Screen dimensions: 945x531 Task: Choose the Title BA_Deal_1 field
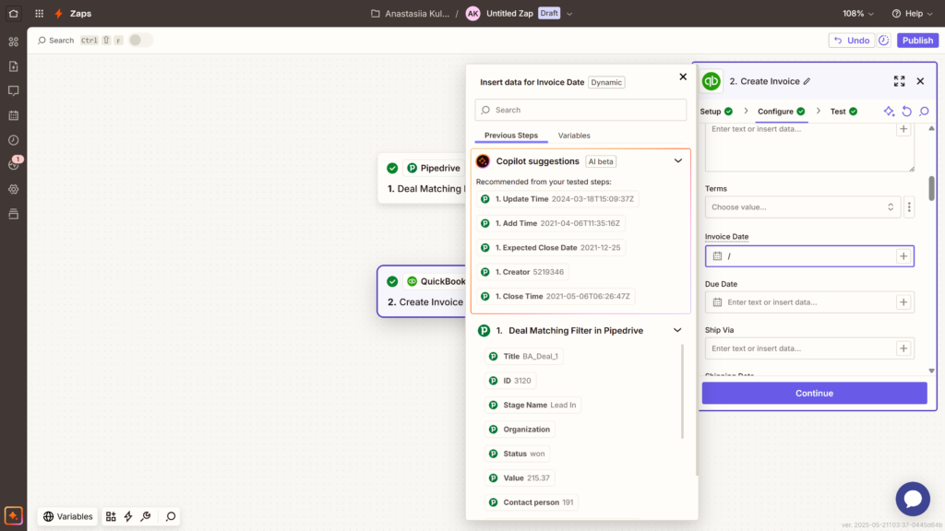click(524, 357)
